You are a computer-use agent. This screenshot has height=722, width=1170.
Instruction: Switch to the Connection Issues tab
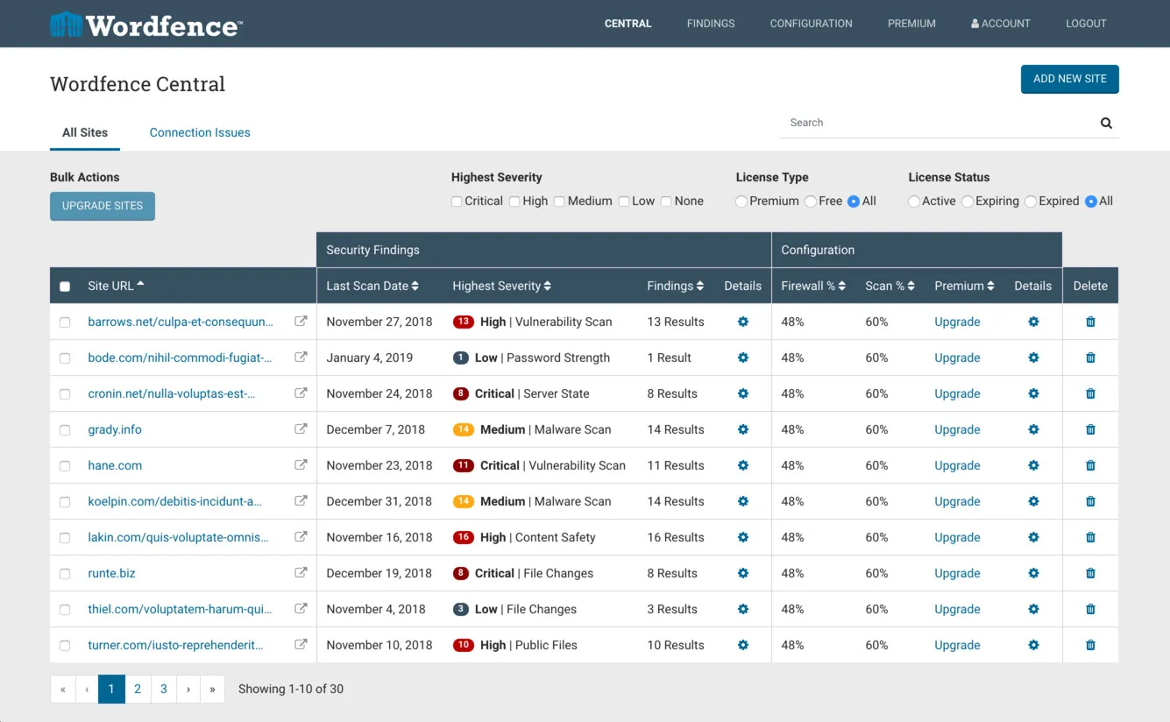[199, 132]
